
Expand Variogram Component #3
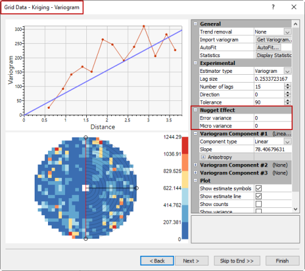pyautogui.click(x=195, y=173)
